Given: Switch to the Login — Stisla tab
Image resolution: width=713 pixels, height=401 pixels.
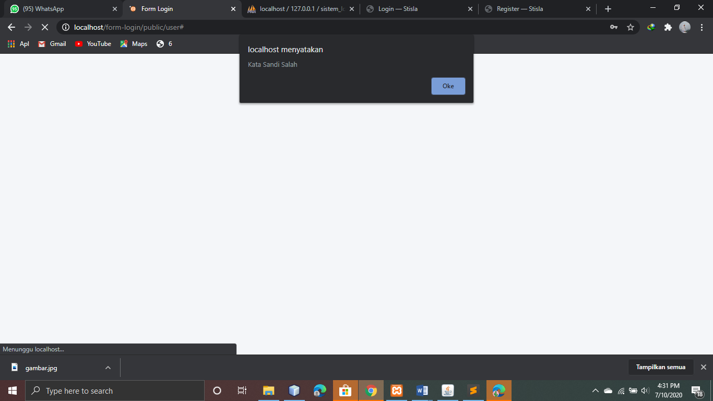Looking at the screenshot, I should pyautogui.click(x=419, y=9).
